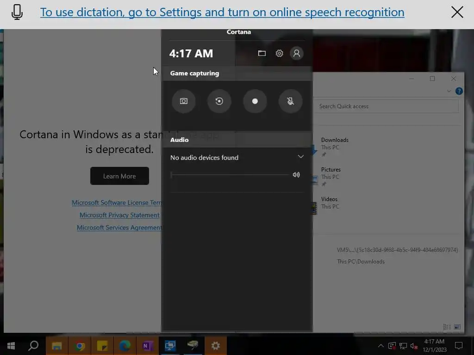Show hidden system tray icons
The image size is (474, 355).
[381, 346]
